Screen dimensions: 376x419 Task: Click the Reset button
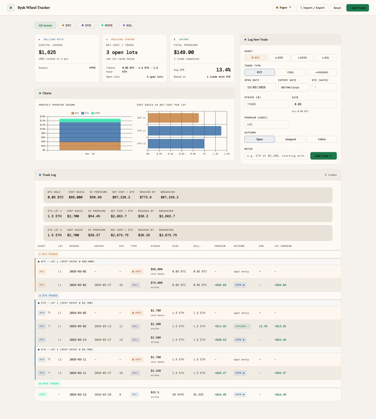click(337, 8)
